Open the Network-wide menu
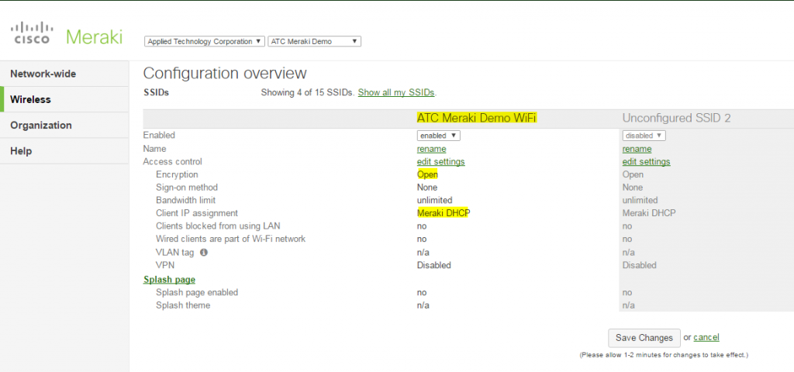The image size is (794, 372). [x=64, y=74]
